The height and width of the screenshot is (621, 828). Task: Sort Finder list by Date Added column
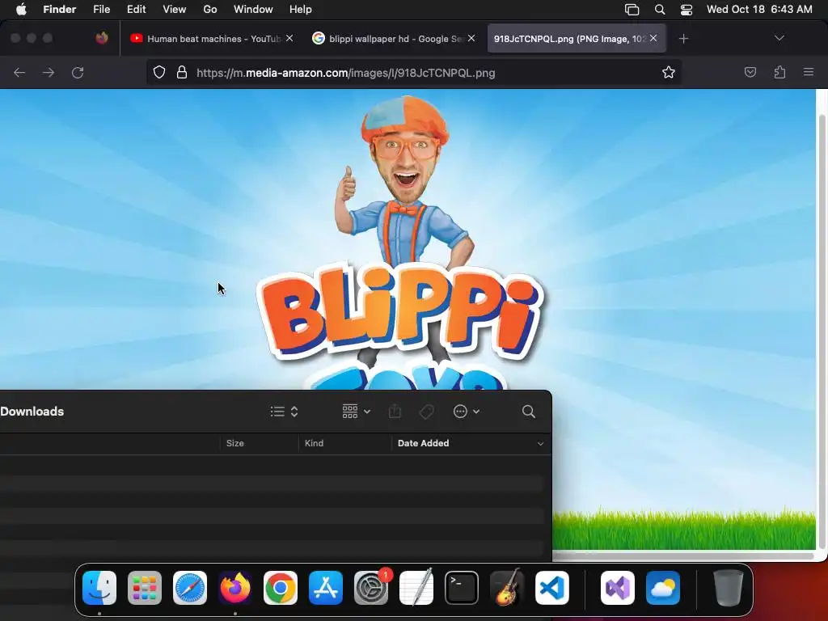423,443
